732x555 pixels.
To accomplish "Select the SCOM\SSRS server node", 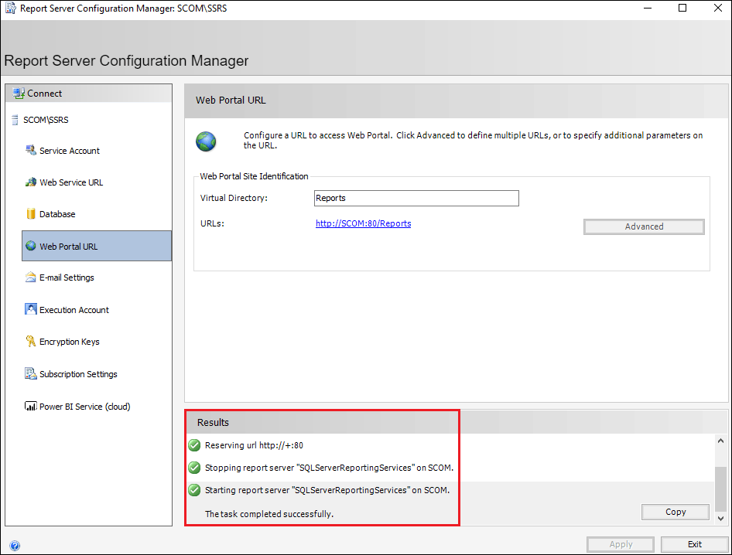I will (46, 120).
